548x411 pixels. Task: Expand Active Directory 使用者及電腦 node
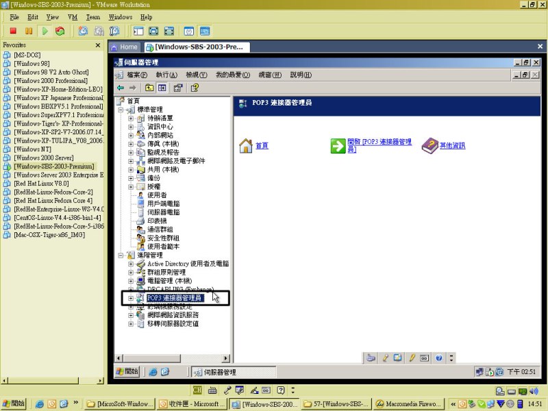tap(131, 264)
